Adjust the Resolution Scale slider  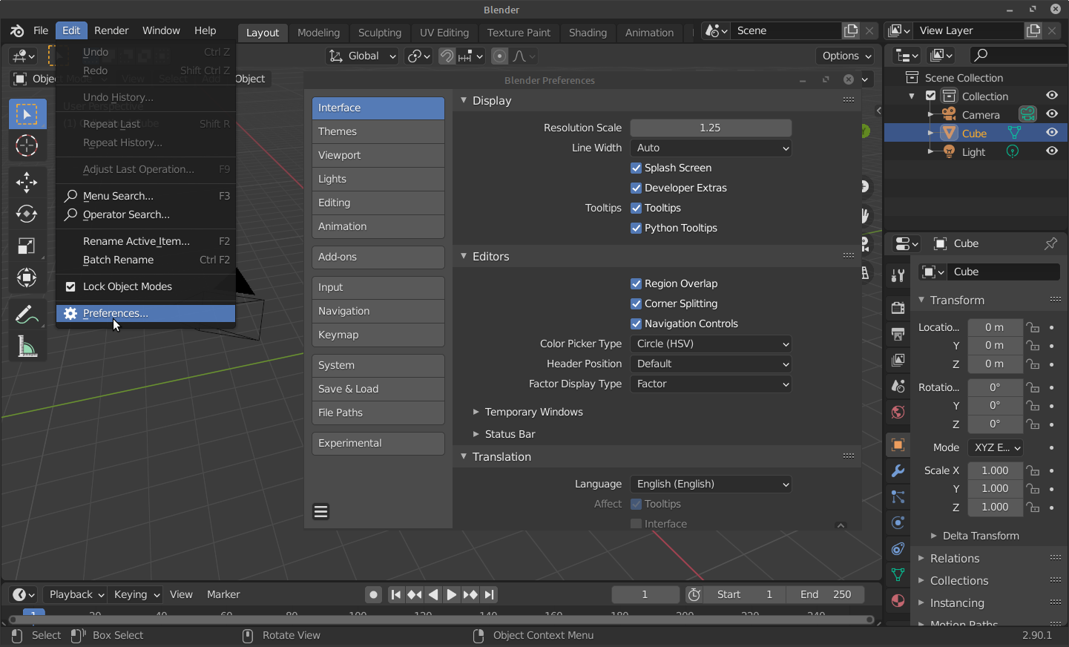tap(711, 128)
